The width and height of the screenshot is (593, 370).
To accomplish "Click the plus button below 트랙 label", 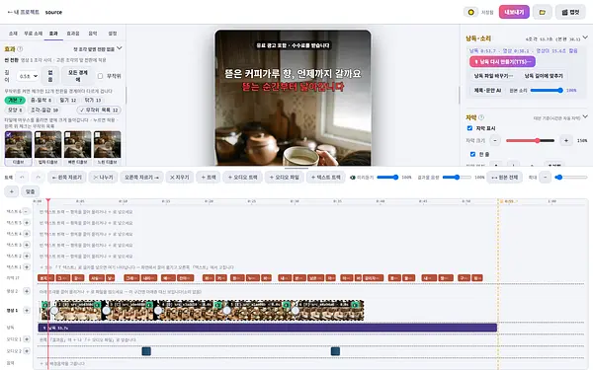I will (11, 191).
